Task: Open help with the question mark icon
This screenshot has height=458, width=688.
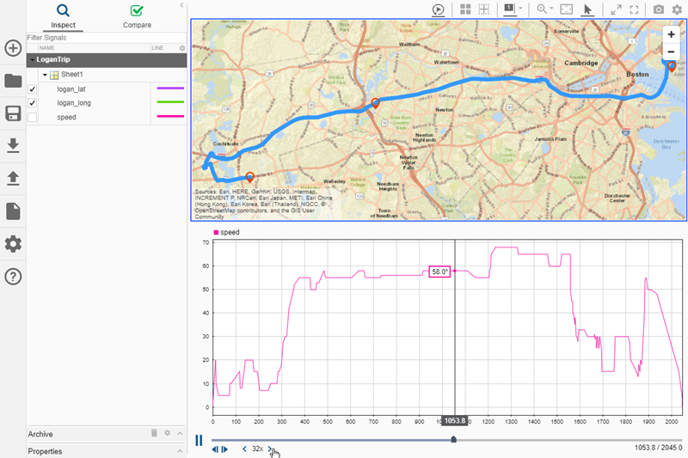Action: point(13,277)
